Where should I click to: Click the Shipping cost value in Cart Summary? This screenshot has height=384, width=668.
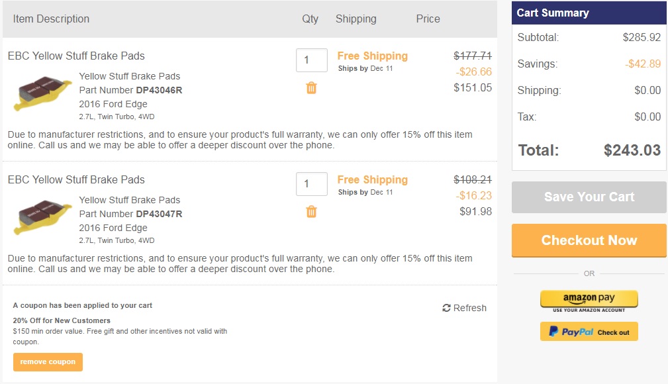click(x=647, y=90)
